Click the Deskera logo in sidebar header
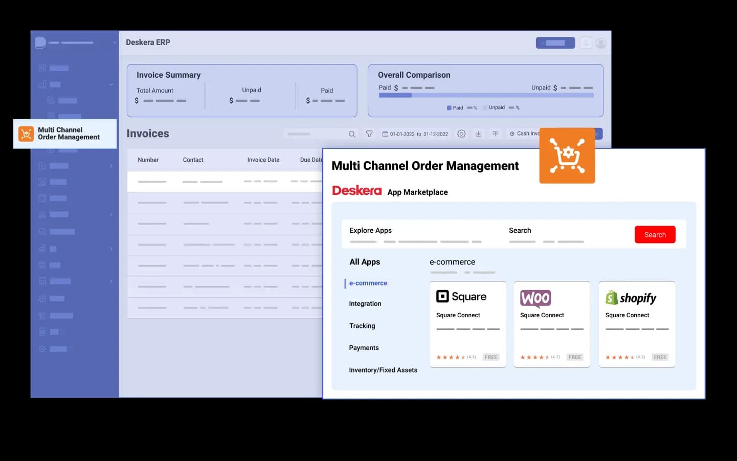 (x=40, y=42)
